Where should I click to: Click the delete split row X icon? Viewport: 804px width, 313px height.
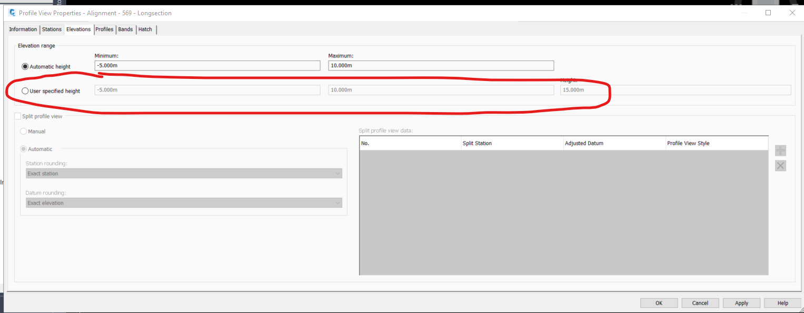(x=780, y=166)
